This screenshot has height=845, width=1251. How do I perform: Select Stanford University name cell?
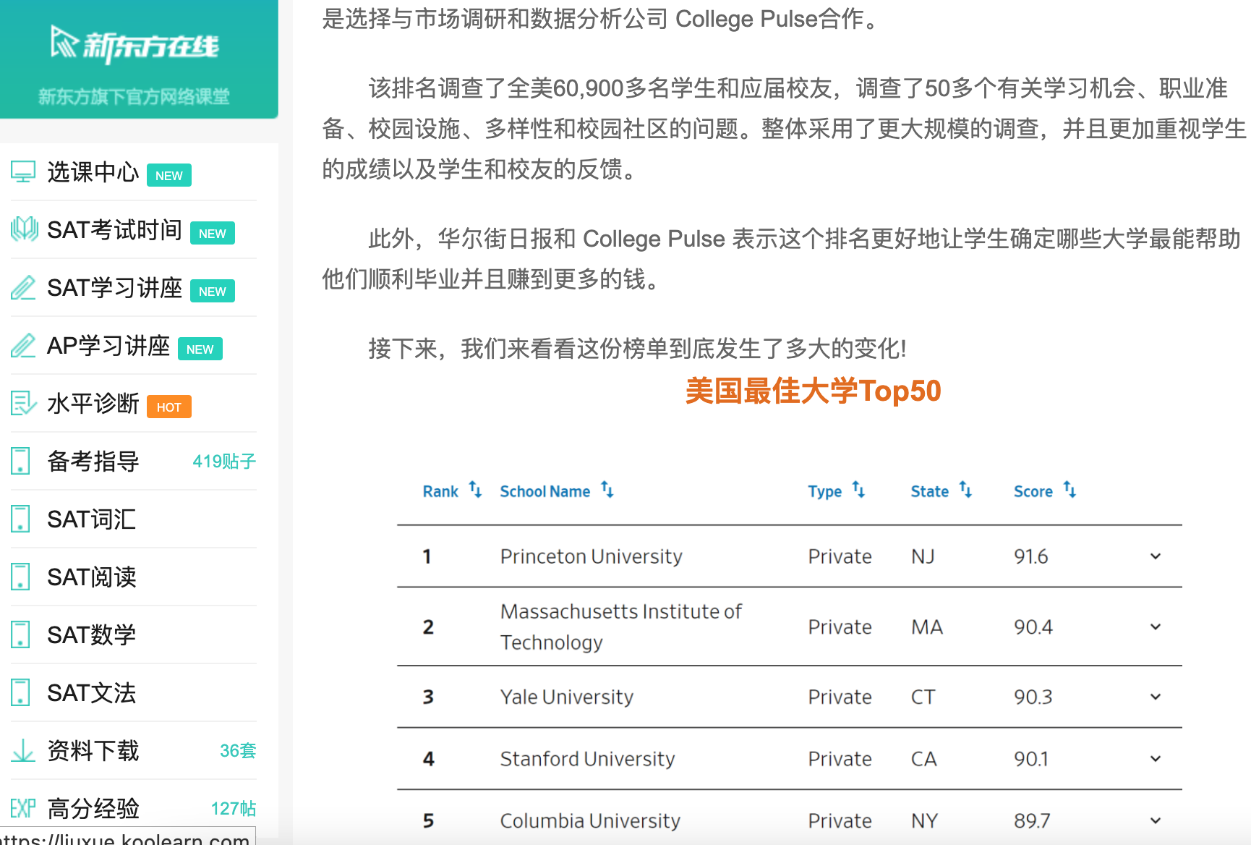point(587,759)
